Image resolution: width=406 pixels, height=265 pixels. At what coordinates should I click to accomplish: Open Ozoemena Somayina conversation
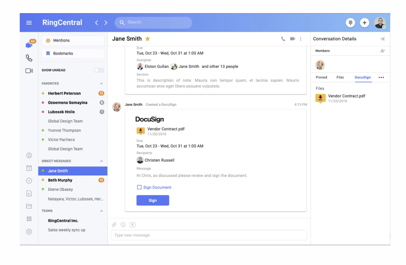click(73, 103)
